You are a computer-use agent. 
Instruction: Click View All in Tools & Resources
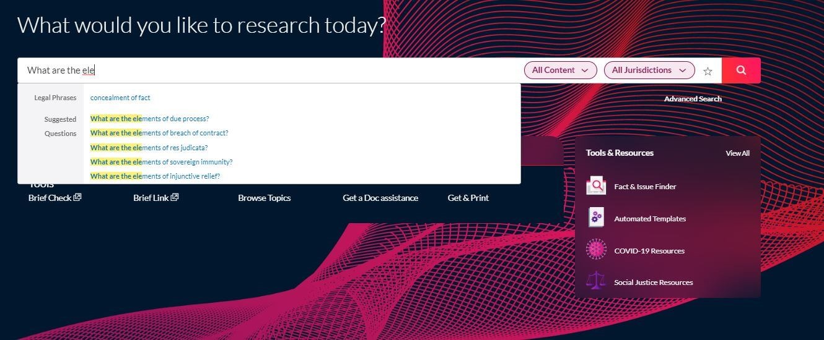click(737, 153)
